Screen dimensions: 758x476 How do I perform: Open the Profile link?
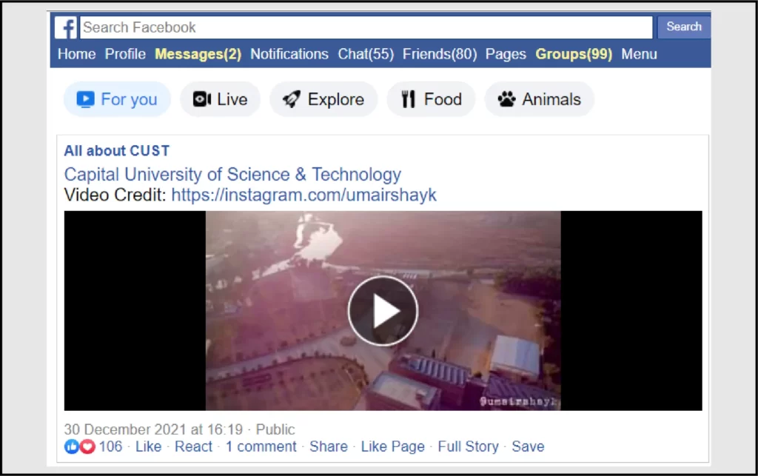pyautogui.click(x=125, y=54)
